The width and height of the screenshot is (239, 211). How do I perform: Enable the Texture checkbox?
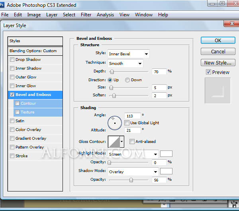(x=17, y=112)
